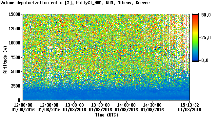Click the Altitude (m) axis title
Screen dimensions: 218x128
(x=5, y=60)
